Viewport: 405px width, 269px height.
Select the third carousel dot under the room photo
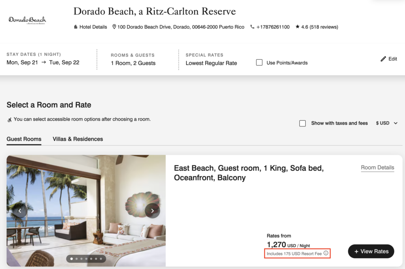pos(81,259)
